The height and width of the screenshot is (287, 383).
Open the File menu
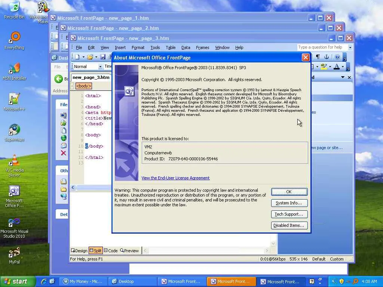tap(79, 47)
